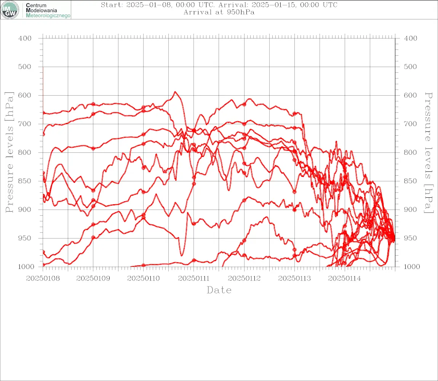
Task: Click the right axis 800 label
Action: (x=410, y=153)
